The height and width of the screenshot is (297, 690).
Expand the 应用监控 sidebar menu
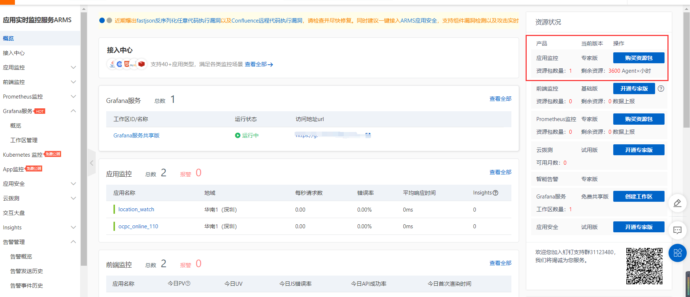(73, 67)
